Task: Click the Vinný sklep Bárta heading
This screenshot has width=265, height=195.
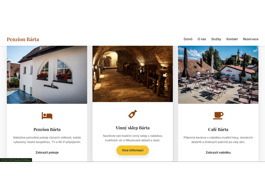Action: [132, 128]
